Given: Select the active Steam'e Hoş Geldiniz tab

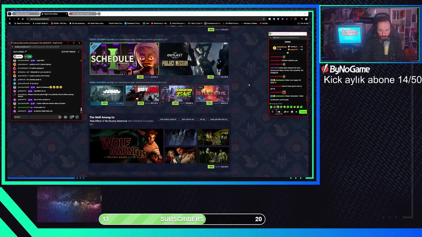Looking at the screenshot, I should pos(54,14).
